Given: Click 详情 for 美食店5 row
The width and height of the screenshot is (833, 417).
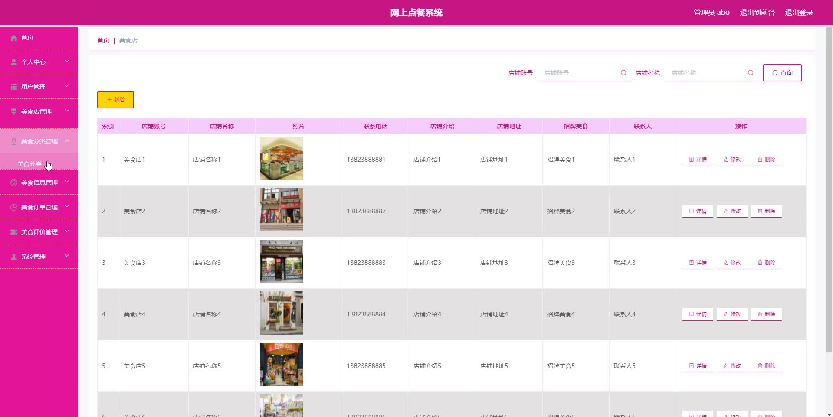Looking at the screenshot, I should 698,366.
